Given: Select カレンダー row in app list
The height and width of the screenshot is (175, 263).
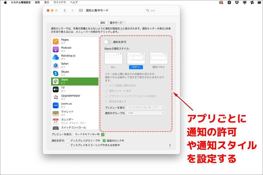Looking at the screenshot, I should (x=75, y=121).
